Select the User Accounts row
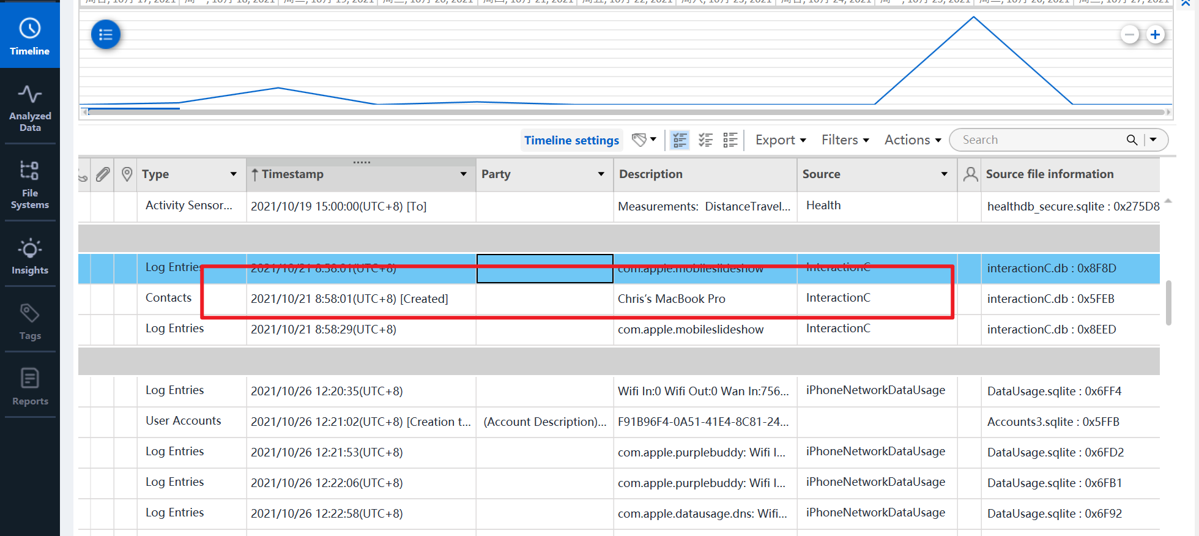 point(619,422)
